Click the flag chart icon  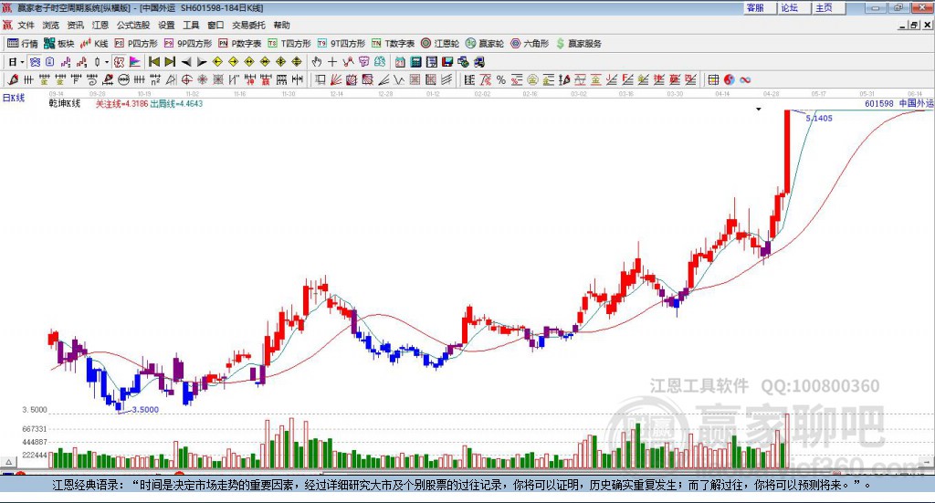click(135, 62)
